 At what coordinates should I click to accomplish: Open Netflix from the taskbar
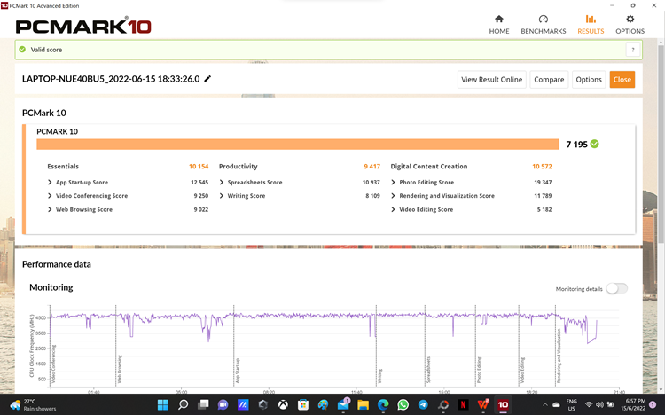pos(463,404)
